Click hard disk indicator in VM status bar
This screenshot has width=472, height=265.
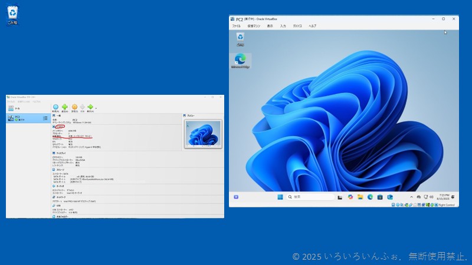tap(393, 205)
